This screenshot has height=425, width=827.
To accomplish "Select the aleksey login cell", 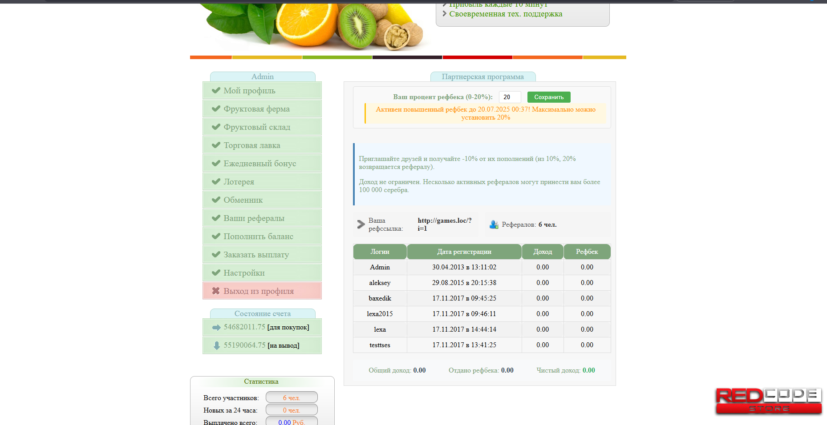I will pos(380,283).
